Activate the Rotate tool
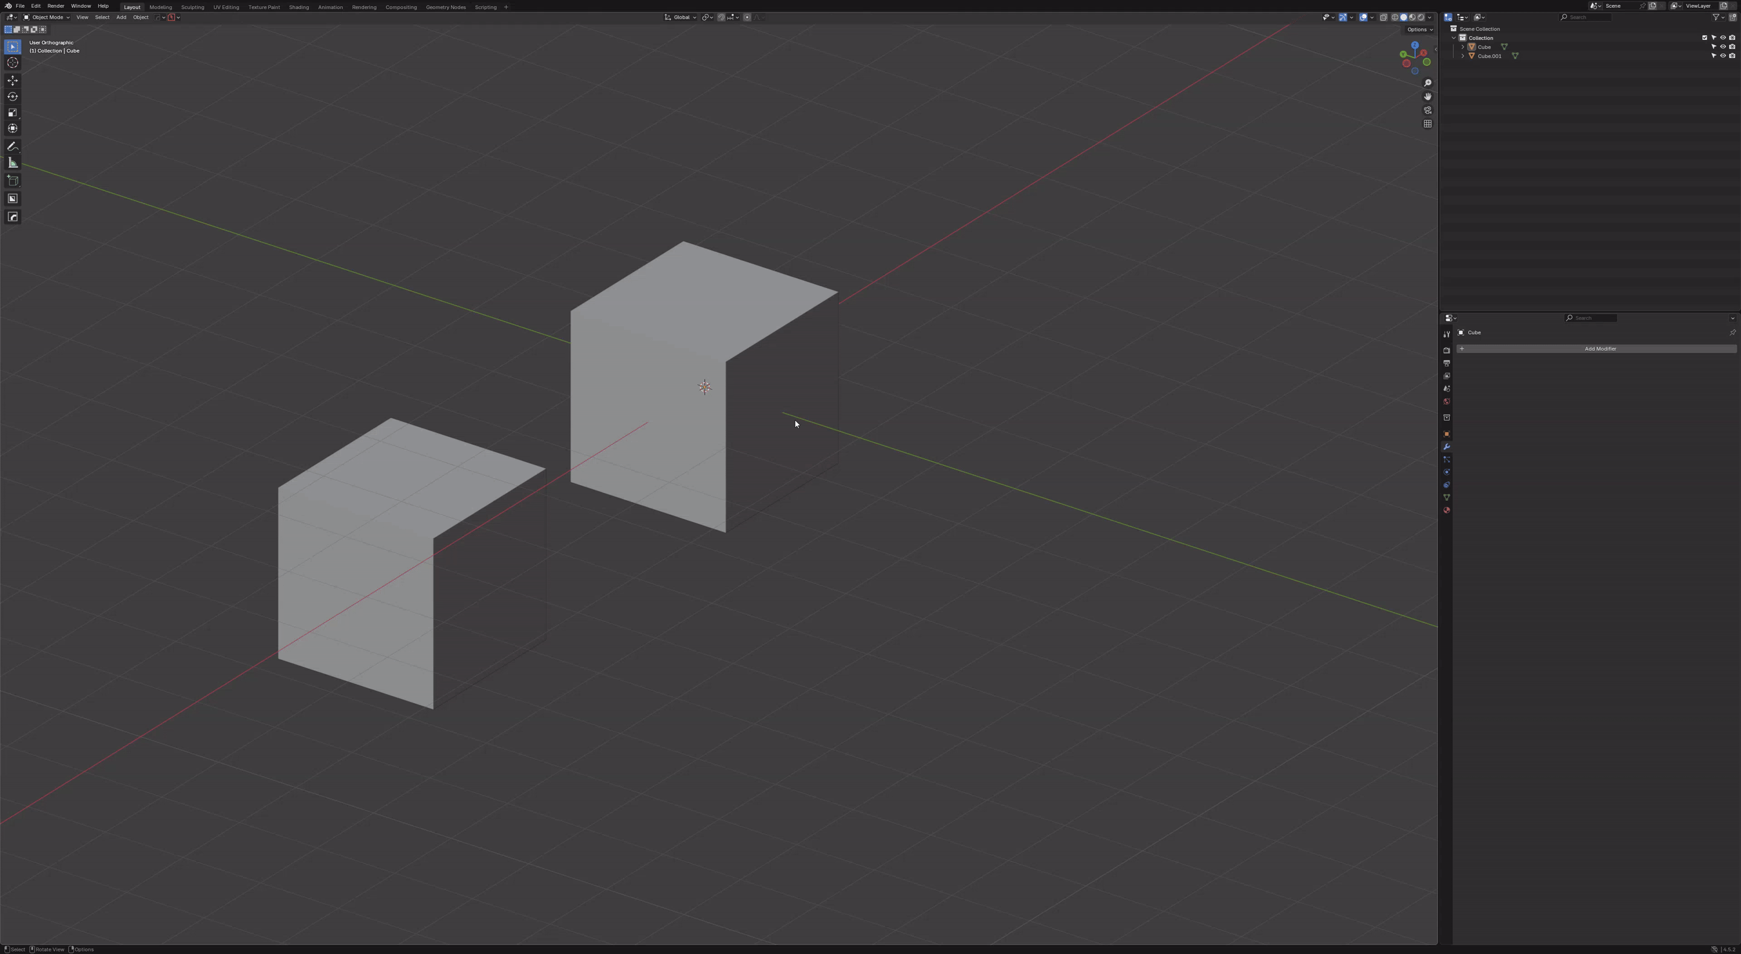This screenshot has height=954, width=1741. 13,97
